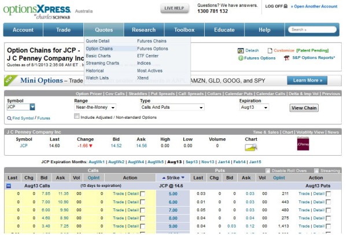
Task: Click the 5.00 strike price link
Action: [173, 194]
